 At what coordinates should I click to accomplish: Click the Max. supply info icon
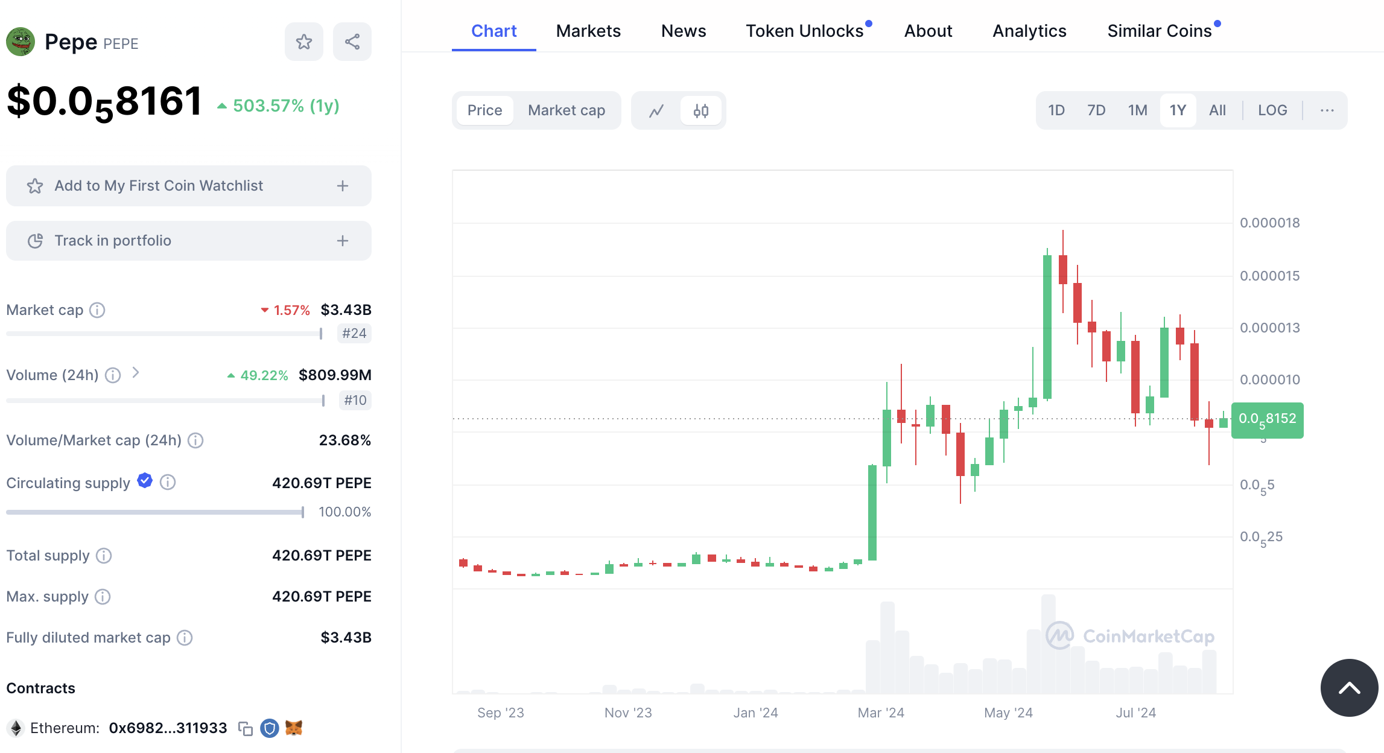[x=103, y=597]
